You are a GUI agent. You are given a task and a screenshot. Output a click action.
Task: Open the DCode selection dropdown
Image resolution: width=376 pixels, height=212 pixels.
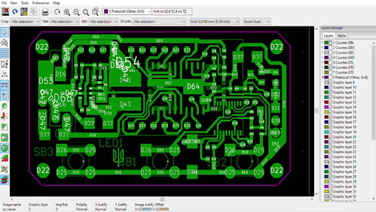coord(159,22)
